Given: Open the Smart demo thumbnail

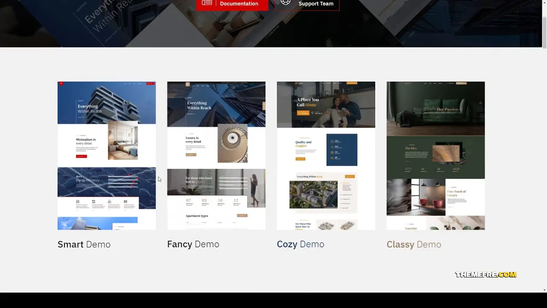Looking at the screenshot, I should pos(107,156).
